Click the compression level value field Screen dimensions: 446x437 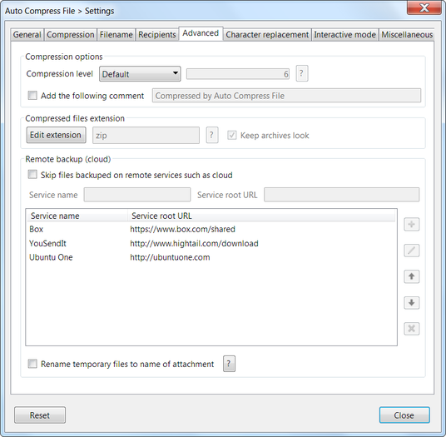click(x=238, y=74)
